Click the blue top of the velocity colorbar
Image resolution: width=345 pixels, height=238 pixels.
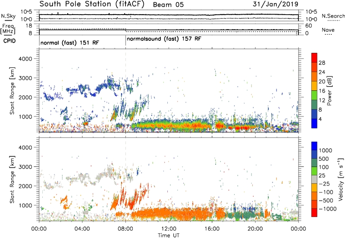point(314,146)
